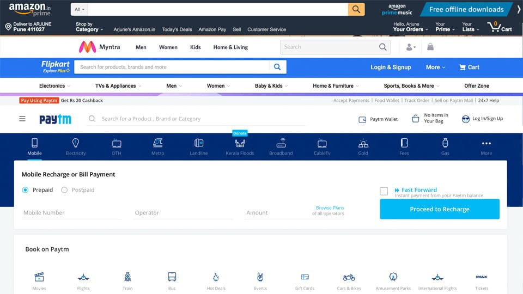Viewport: 523px width, 294px height.
Task: Open Flipkart Offer Zone
Action: click(477, 86)
